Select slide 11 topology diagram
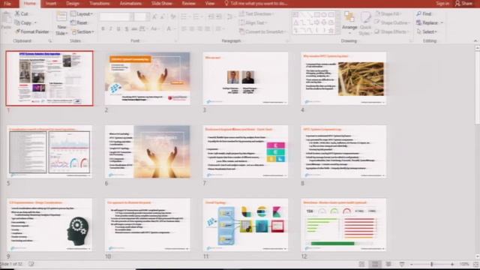The height and width of the screenshot is (270, 480). (x=245, y=225)
